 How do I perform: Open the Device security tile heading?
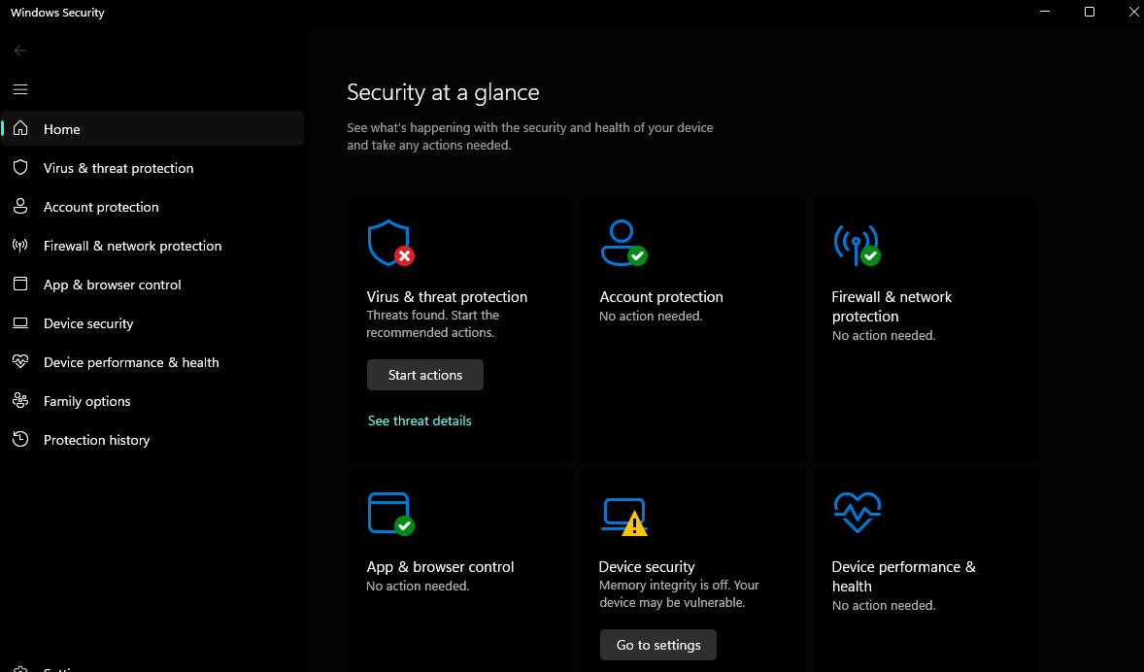click(647, 566)
